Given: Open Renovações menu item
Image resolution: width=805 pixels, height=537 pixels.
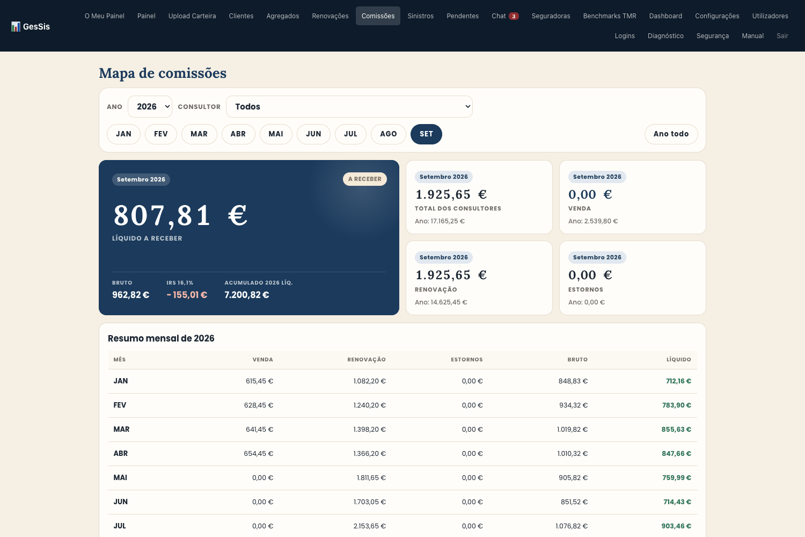Looking at the screenshot, I should pyautogui.click(x=330, y=16).
